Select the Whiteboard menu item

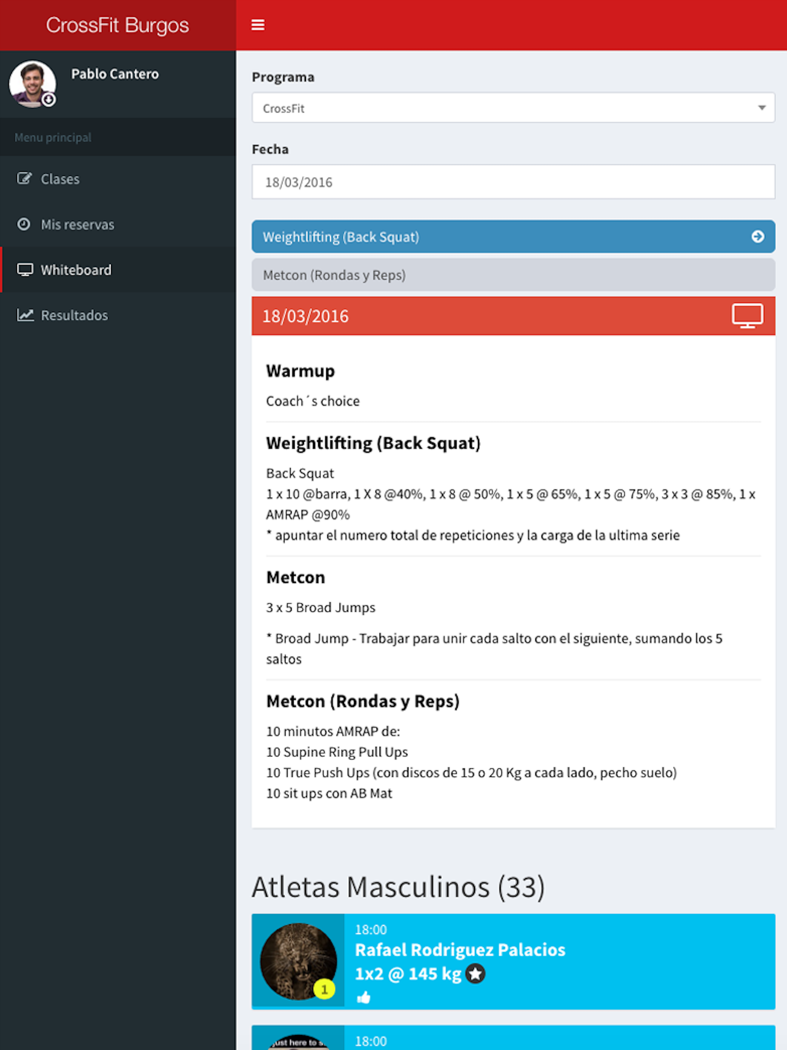click(118, 270)
